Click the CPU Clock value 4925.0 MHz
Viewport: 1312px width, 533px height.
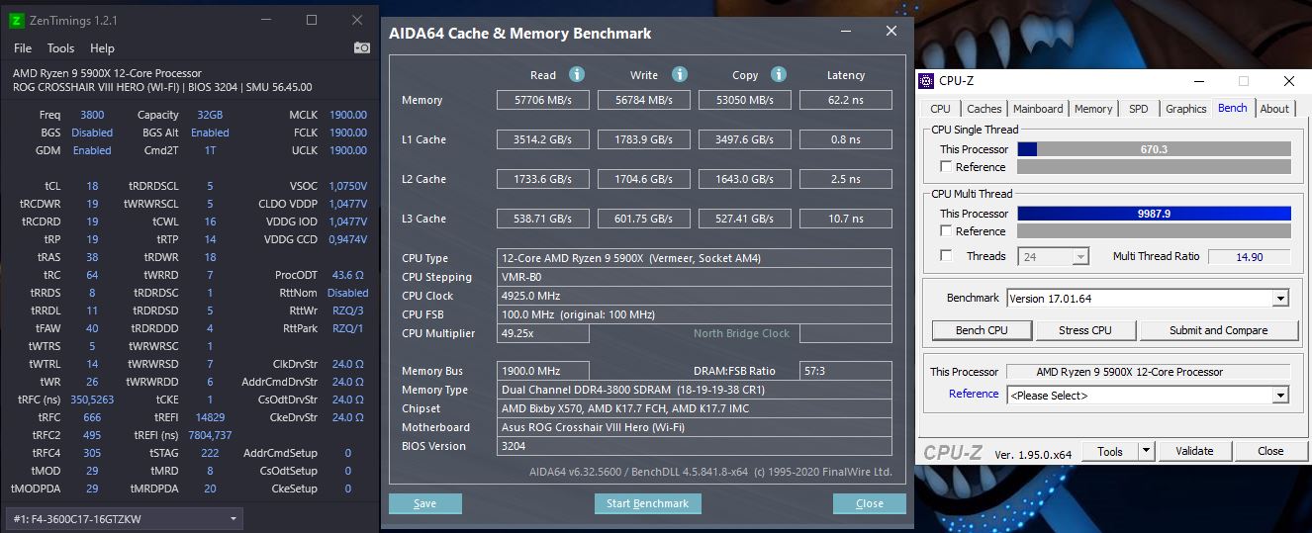pos(695,296)
